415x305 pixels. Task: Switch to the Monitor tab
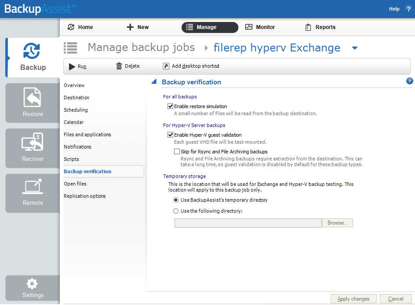(260, 27)
